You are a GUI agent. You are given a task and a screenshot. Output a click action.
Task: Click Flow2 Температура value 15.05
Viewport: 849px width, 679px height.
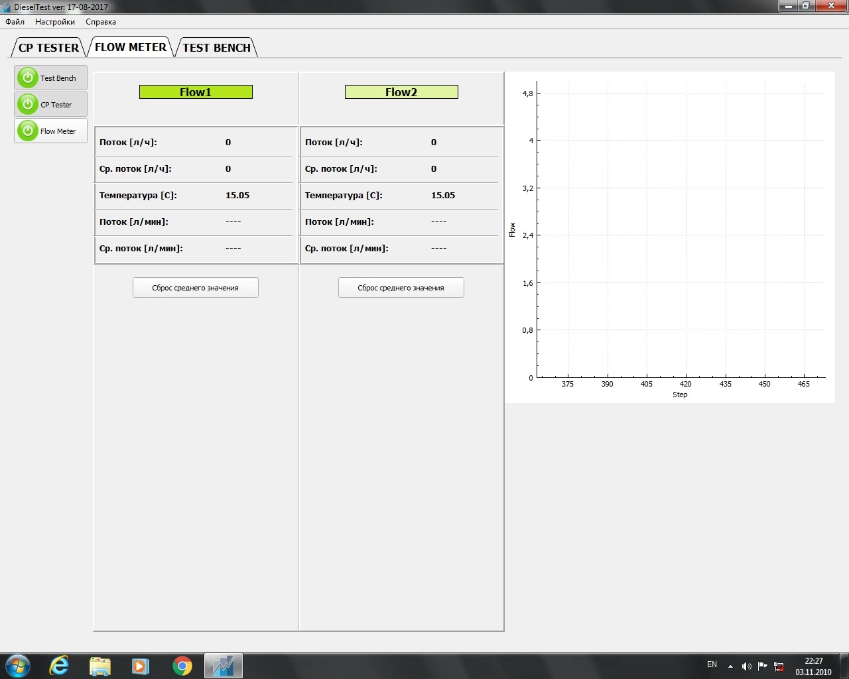(443, 196)
